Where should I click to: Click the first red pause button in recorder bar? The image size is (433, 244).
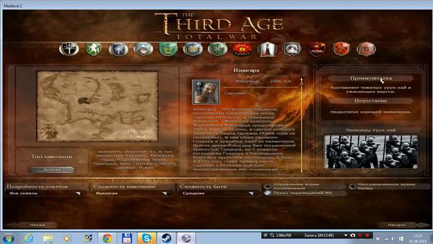coord(360,235)
